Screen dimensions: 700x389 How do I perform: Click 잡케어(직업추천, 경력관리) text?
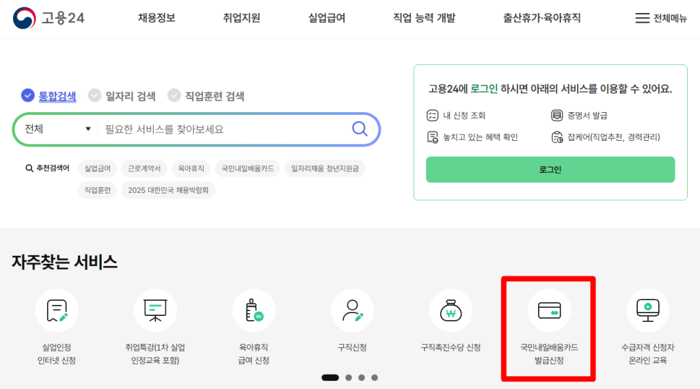coord(614,137)
